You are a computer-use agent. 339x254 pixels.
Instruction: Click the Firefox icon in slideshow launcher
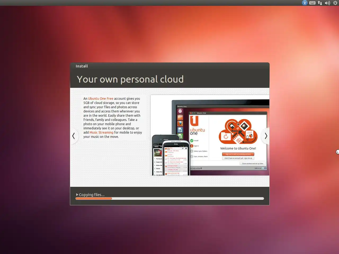[180, 124]
